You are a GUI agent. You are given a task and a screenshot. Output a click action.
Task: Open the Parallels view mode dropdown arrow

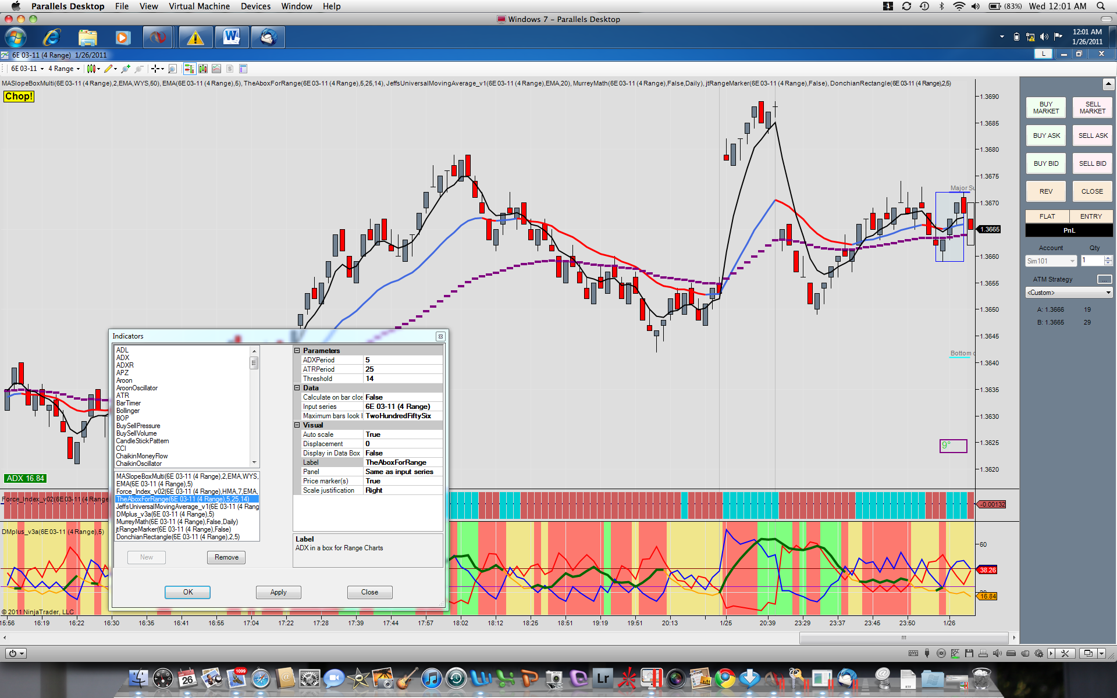point(1101,653)
